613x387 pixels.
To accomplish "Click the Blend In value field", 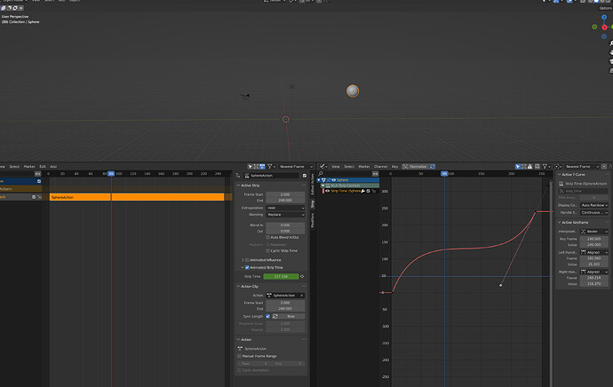I will pos(285,225).
